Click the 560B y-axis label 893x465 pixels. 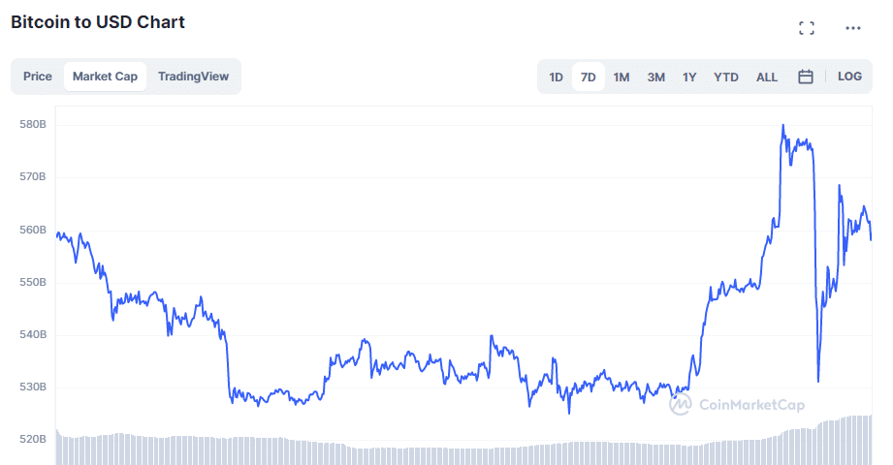click(x=33, y=230)
